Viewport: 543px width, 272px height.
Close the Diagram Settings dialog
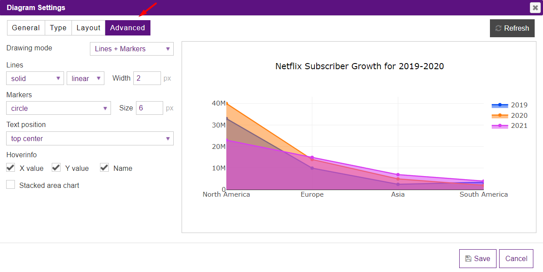(x=535, y=7)
